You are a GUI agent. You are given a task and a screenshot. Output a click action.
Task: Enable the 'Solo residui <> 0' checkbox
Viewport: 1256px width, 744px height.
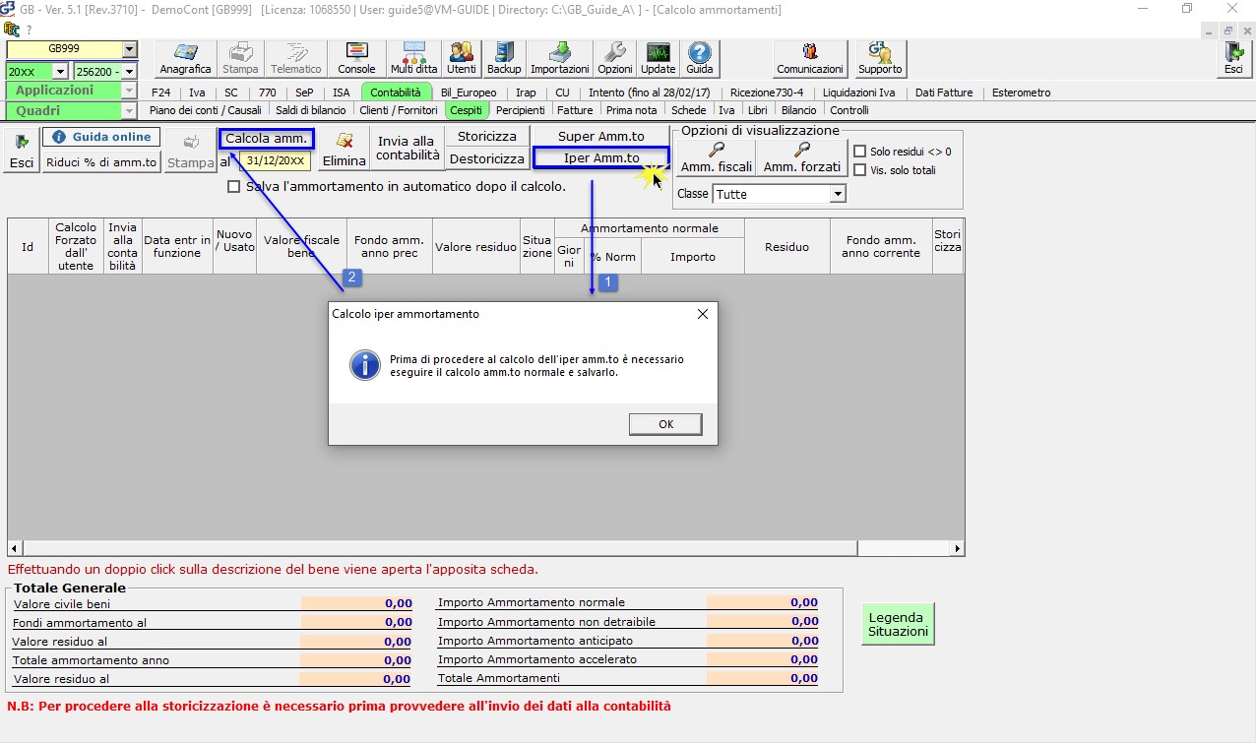point(860,152)
